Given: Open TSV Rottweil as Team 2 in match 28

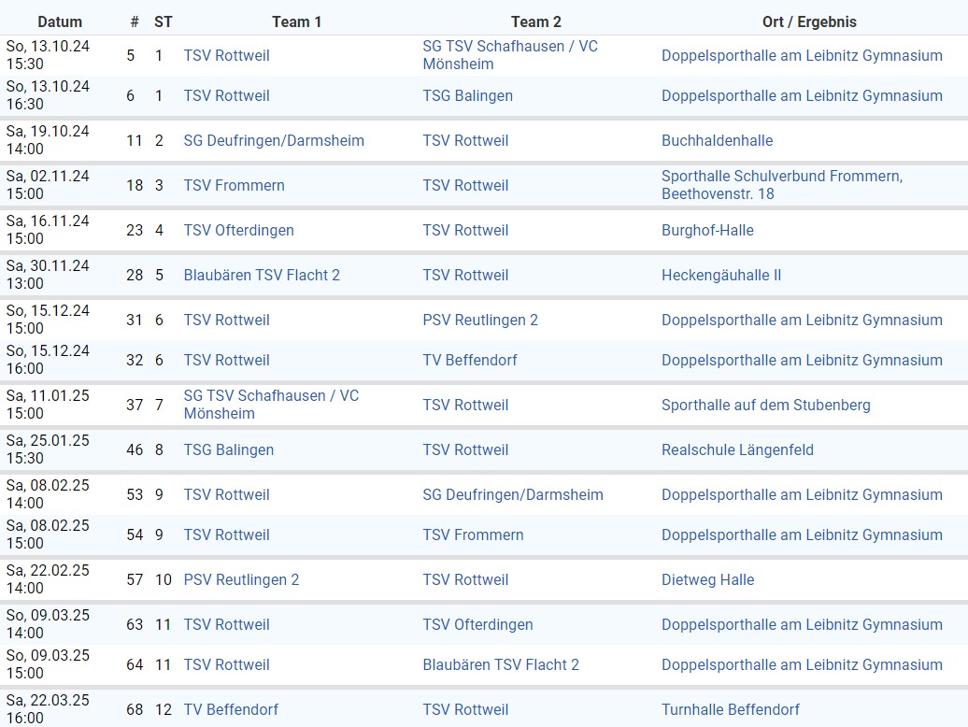Looking at the screenshot, I should [x=465, y=276].
